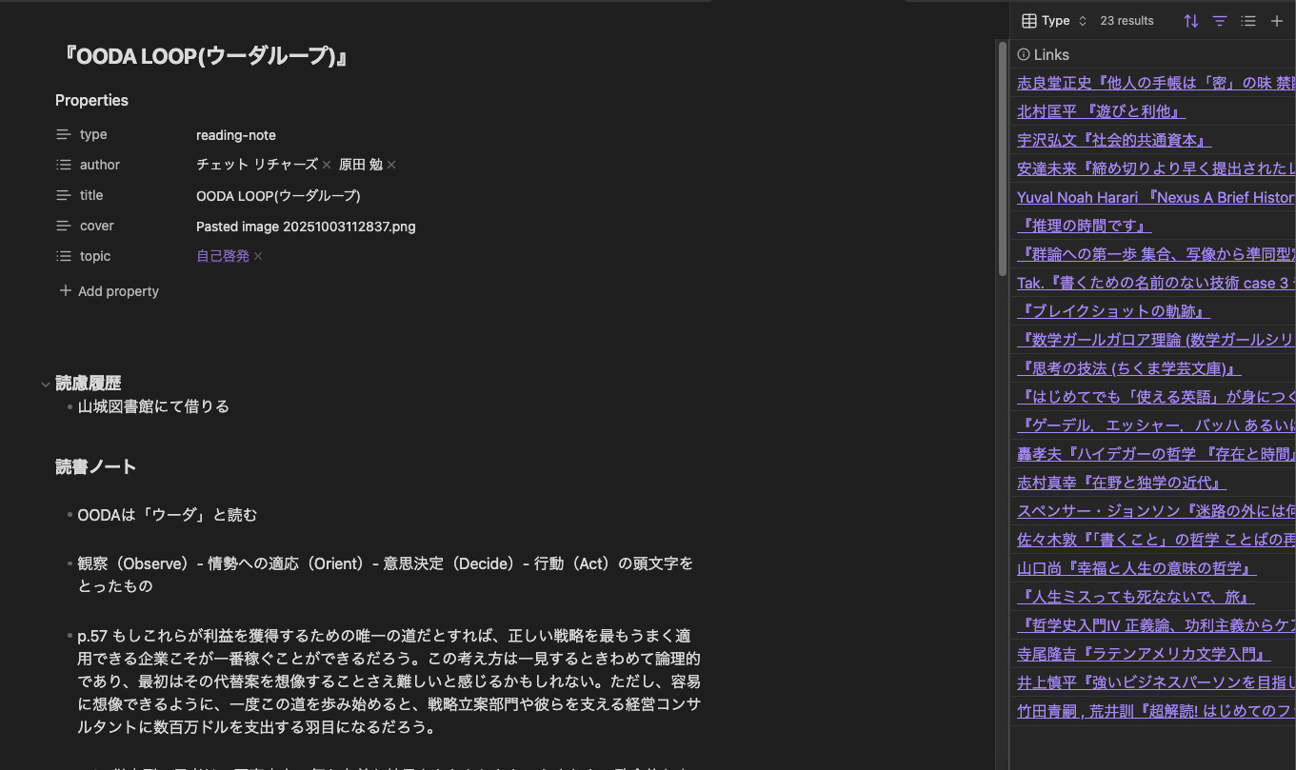
Task: Open the 自己啓発 topic link
Action: pyautogui.click(x=223, y=256)
